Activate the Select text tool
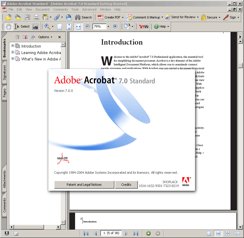 pos(22,27)
